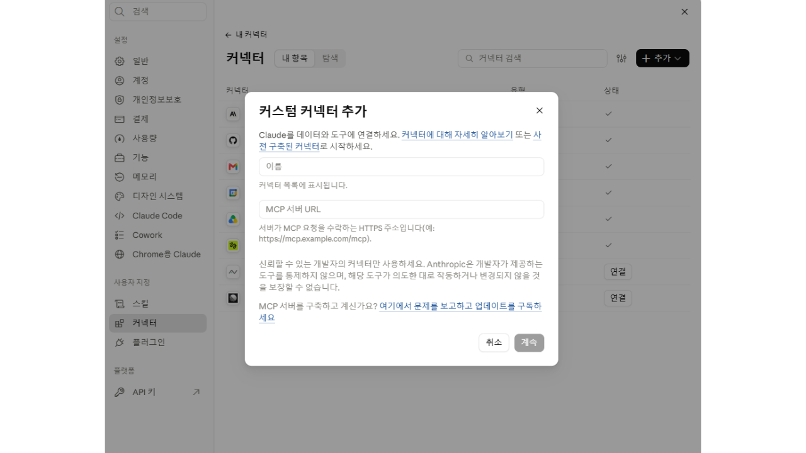This screenshot has width=806, height=453.
Task: Click the GitHub connector icon
Action: pos(233,140)
